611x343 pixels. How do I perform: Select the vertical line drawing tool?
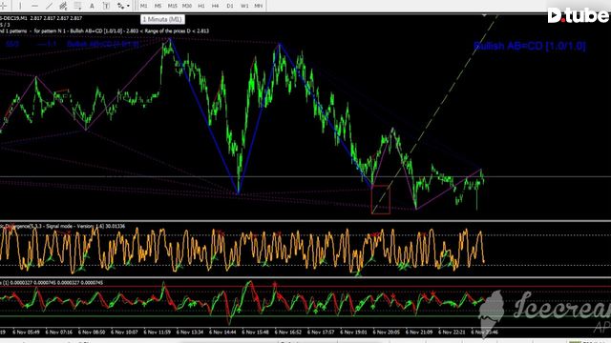coord(20,6)
